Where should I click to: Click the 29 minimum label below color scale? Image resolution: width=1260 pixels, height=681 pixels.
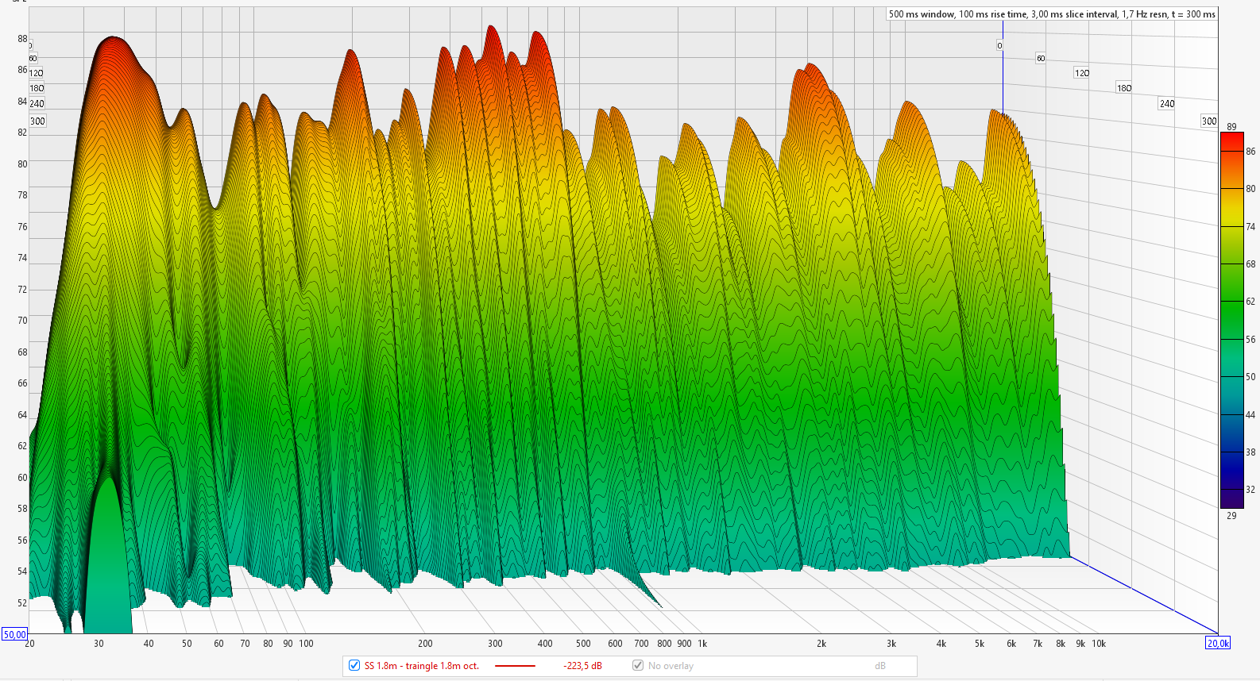tap(1231, 515)
